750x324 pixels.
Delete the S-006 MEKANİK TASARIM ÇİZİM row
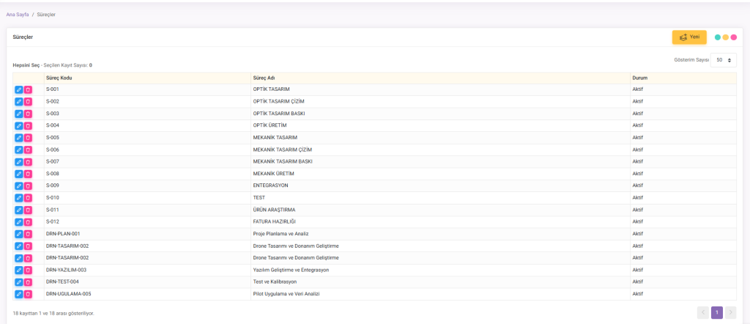pos(28,150)
